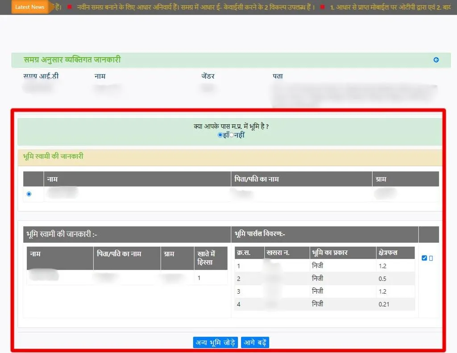
Task: Click the जेंडर label
Action: click(208, 76)
